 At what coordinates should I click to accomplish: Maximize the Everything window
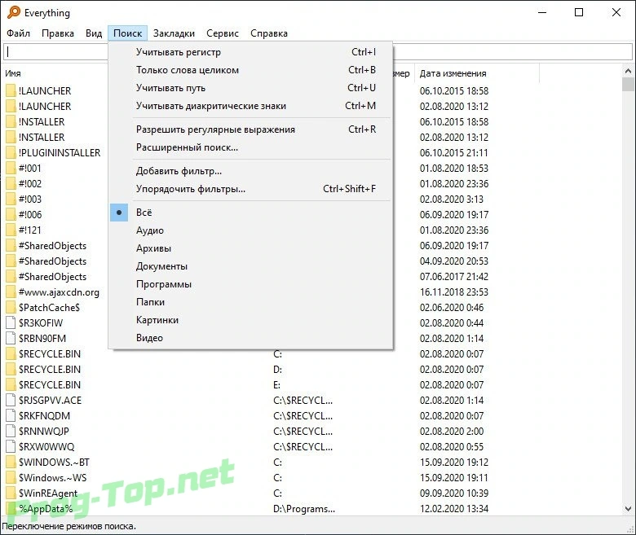click(x=579, y=12)
